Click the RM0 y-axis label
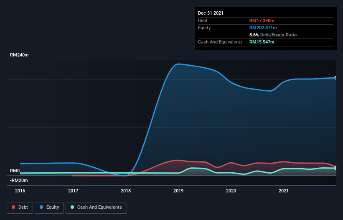Viewport: 343px width, 220px height. pyautogui.click(x=15, y=171)
